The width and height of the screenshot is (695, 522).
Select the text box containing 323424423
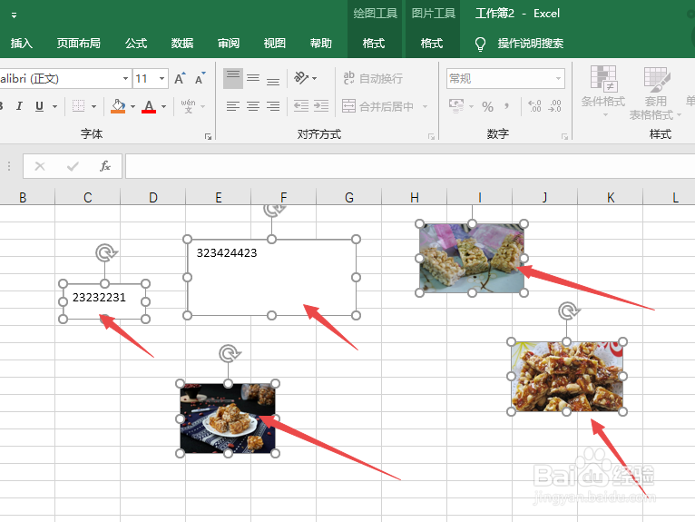click(x=271, y=278)
